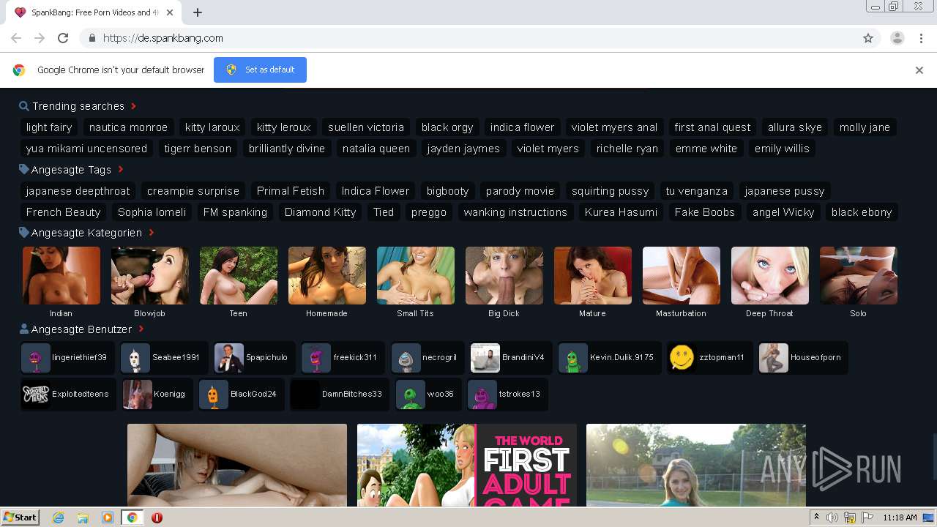The height and width of the screenshot is (527, 937).
Task: Open user Koenigg's profile chip
Action: pyautogui.click(x=157, y=395)
